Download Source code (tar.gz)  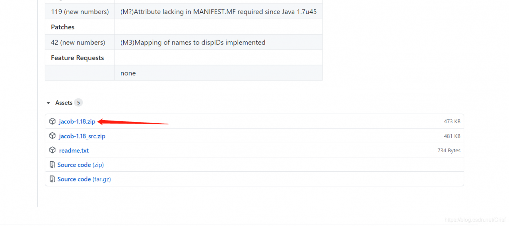tap(84, 179)
